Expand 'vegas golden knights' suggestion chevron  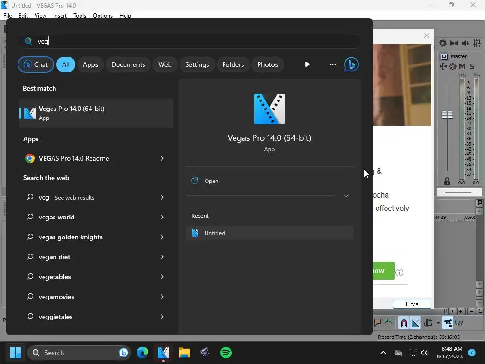pyautogui.click(x=162, y=237)
